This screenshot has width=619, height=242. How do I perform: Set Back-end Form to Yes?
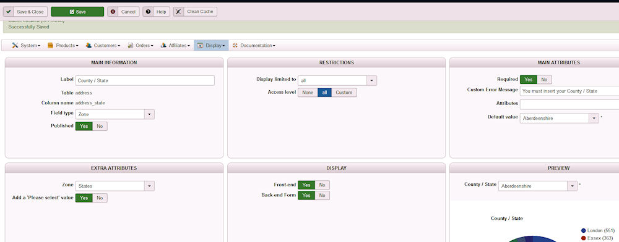point(306,196)
